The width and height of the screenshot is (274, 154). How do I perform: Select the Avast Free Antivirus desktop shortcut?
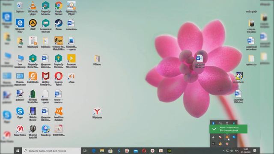pyautogui.click(x=58, y=113)
